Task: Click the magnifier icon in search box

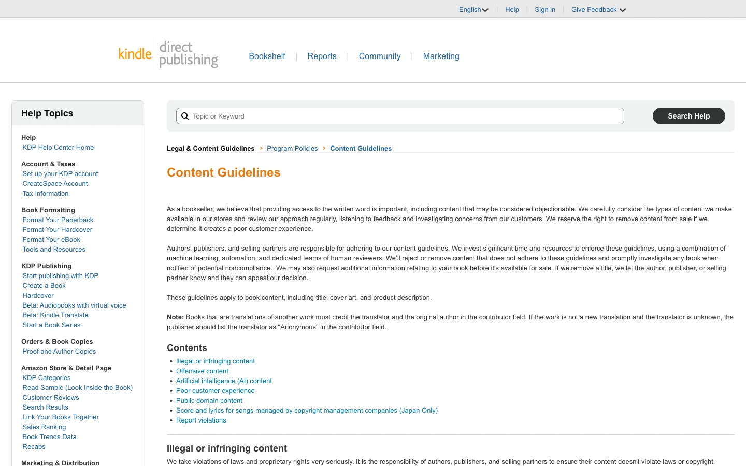Action: pyautogui.click(x=185, y=116)
